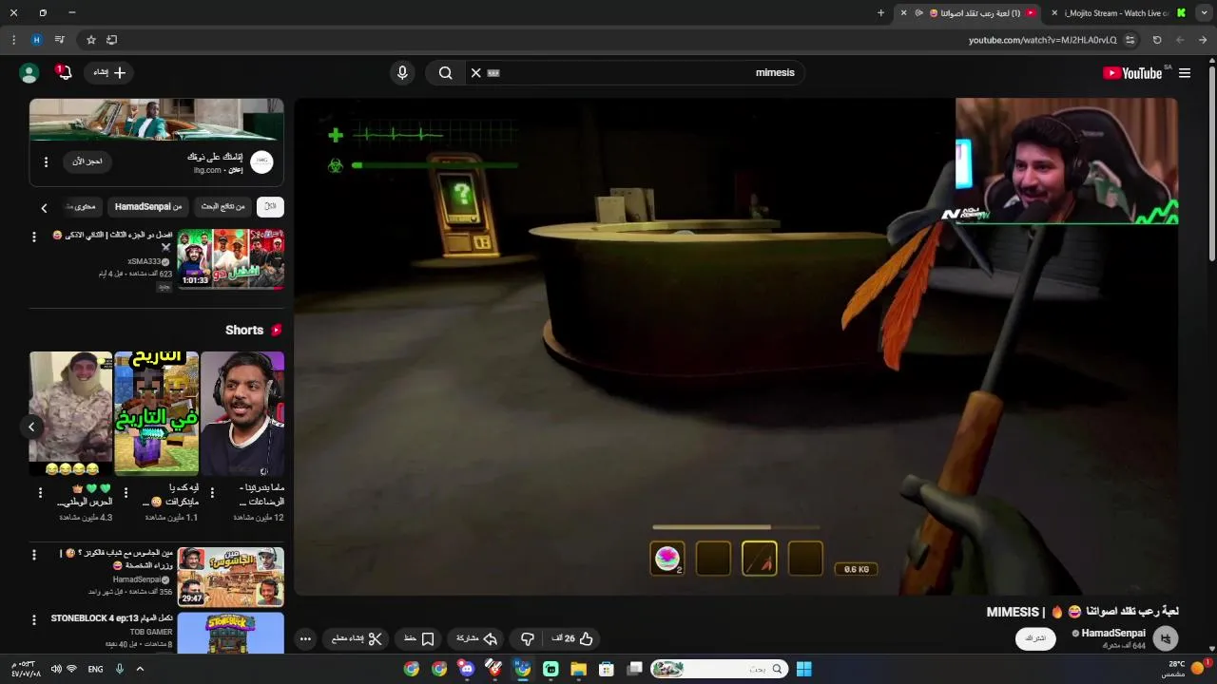1217x684 pixels.
Task: Open the Minecraft 'في التاريخ' Short
Action: (x=156, y=413)
